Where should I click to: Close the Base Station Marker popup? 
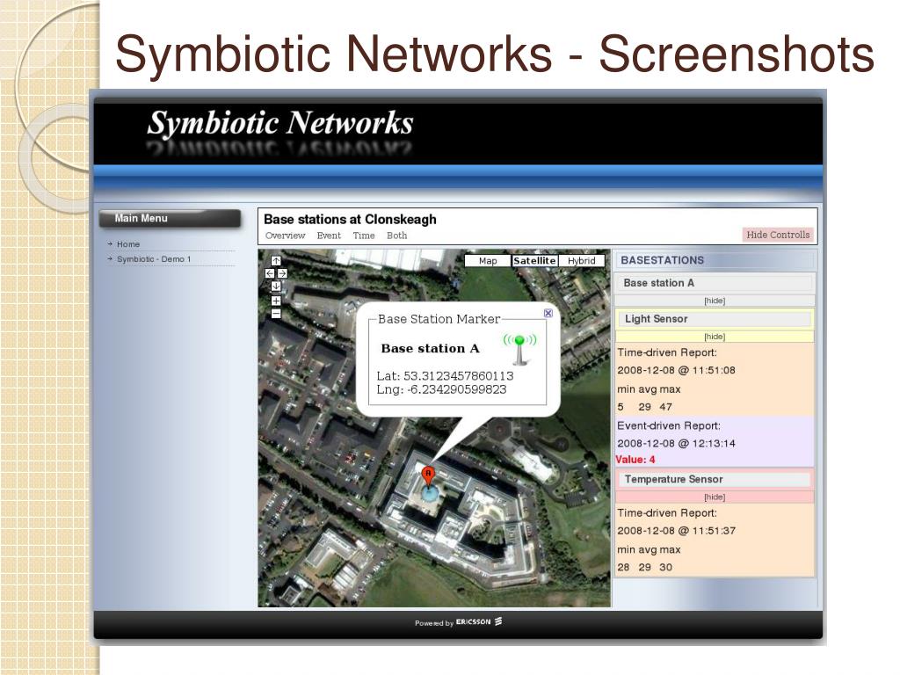(548, 313)
